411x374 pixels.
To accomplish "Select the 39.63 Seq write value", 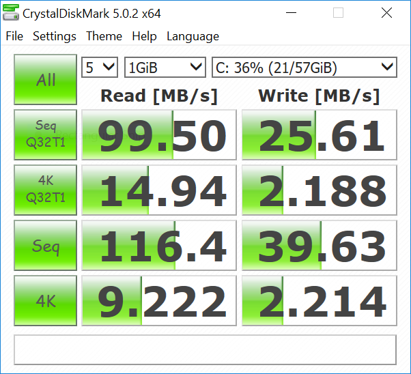I will tap(319, 246).
